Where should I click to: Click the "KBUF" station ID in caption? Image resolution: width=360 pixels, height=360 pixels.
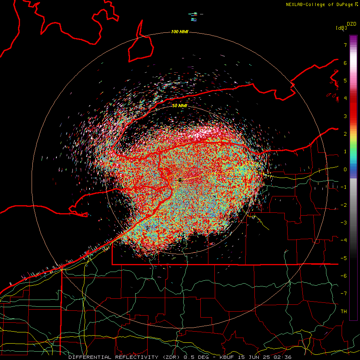coord(227,357)
